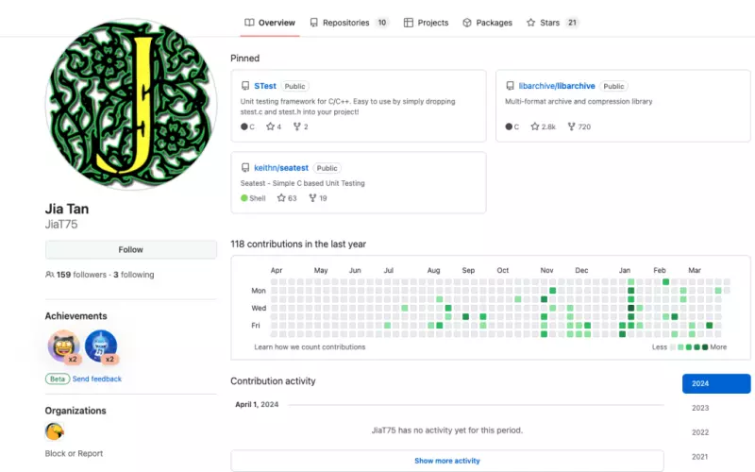Click the Stars star icon

pos(530,23)
